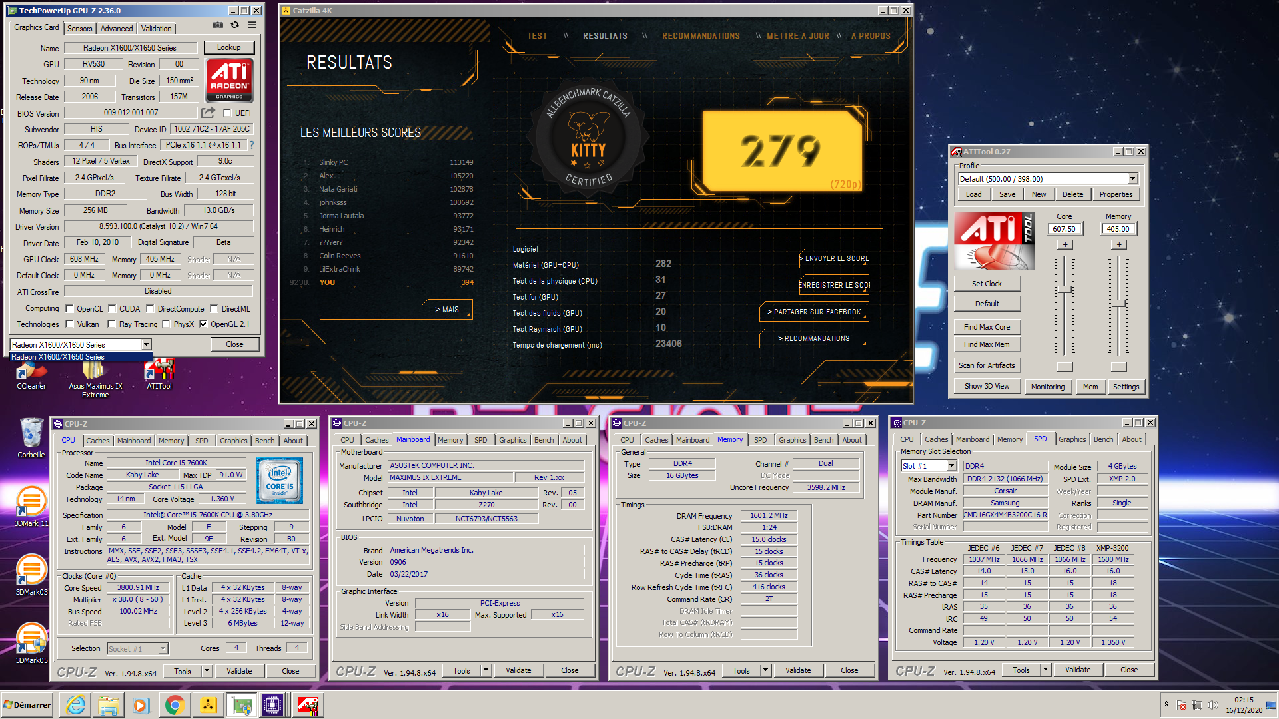Open the Corbeille recycle bin
This screenshot has width=1279, height=719.
pos(31,438)
